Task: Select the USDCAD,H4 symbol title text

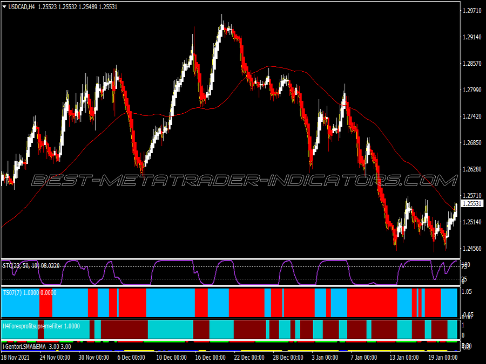Action: click(x=22, y=7)
